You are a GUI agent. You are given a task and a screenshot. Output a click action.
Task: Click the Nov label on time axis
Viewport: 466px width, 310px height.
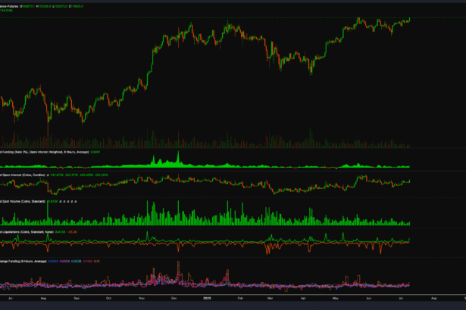coord(141,299)
